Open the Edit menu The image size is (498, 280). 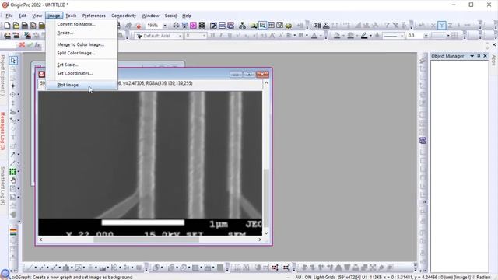point(23,16)
